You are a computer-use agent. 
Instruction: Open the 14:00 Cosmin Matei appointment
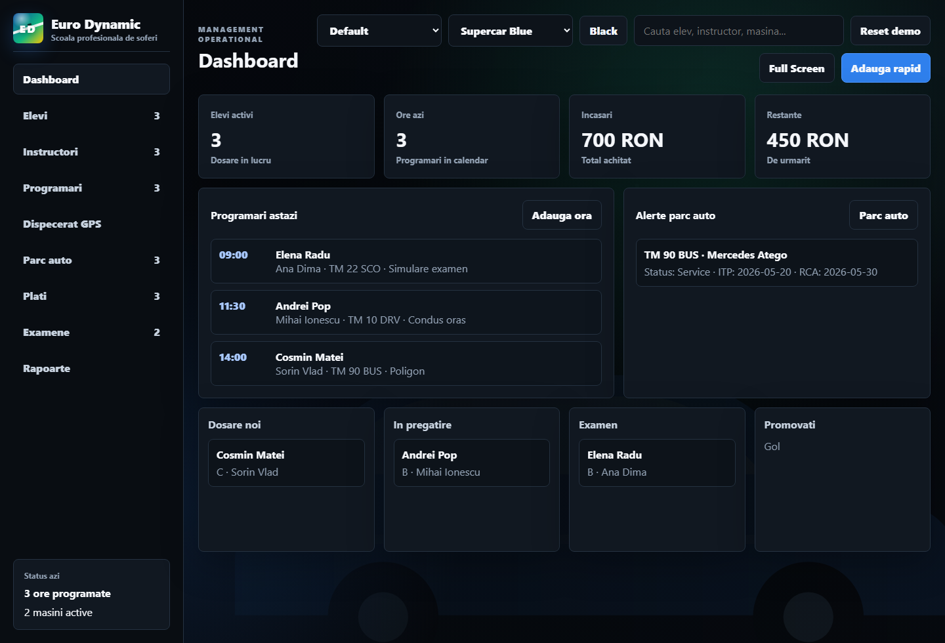(406, 363)
